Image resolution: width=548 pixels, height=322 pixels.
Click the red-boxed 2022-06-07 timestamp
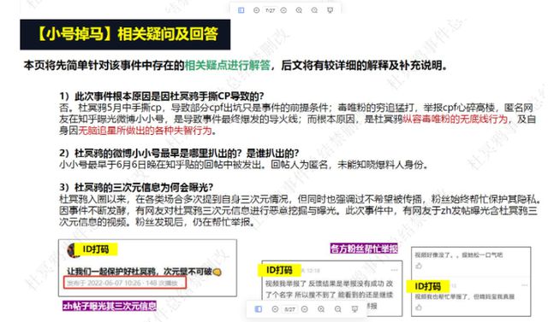(125, 283)
